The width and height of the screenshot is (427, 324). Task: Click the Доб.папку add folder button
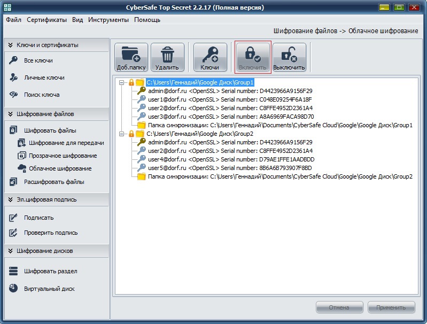(131, 57)
